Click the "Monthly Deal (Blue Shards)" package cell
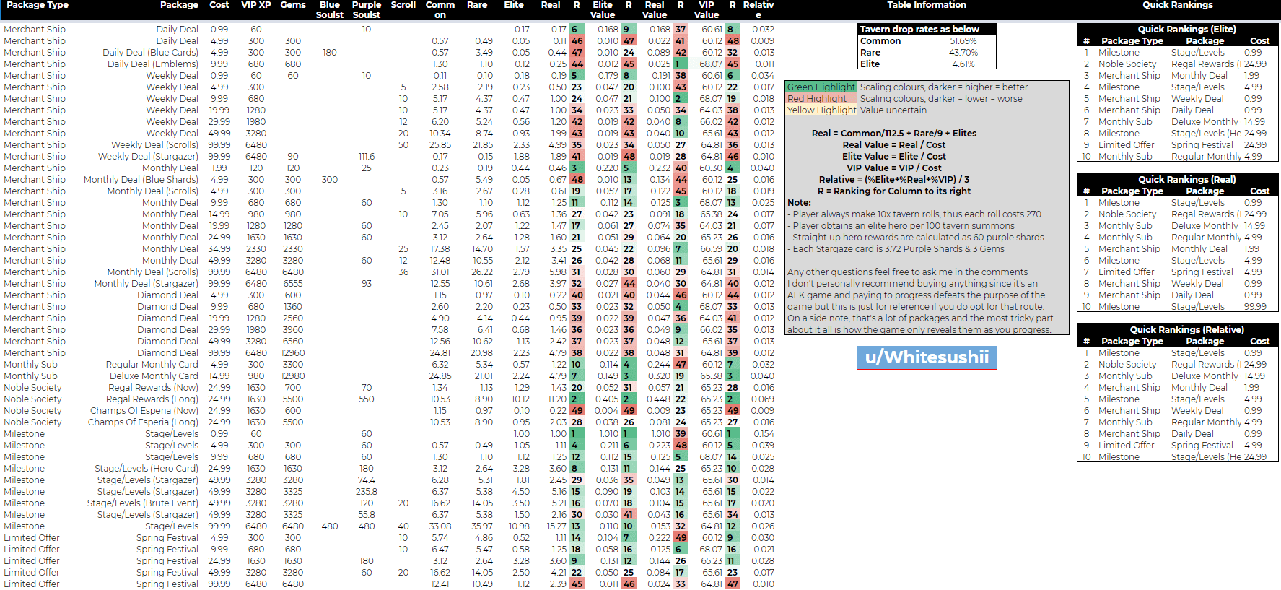This screenshot has width=1281, height=590. (141, 180)
